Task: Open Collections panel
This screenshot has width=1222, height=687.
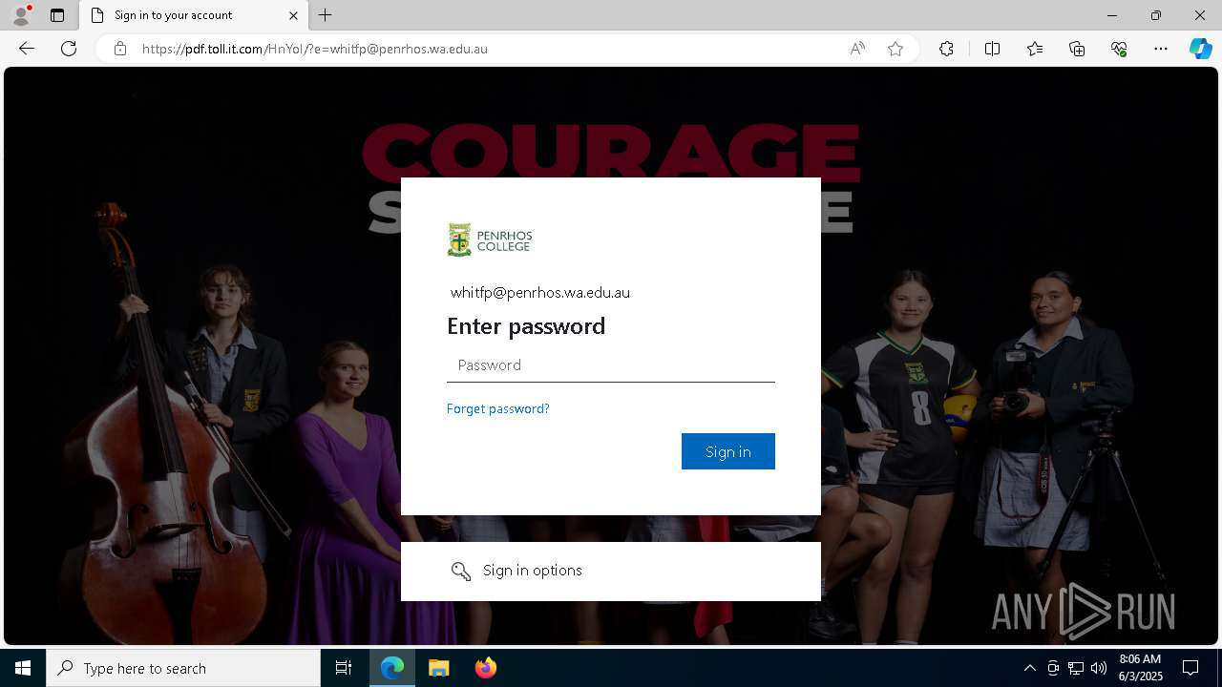Action: 1077,49
